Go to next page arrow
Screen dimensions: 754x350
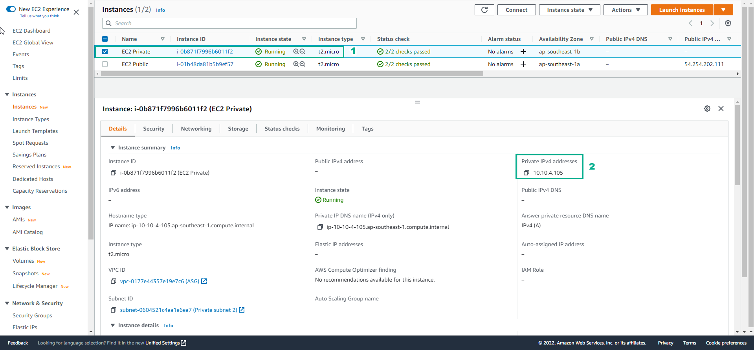712,23
